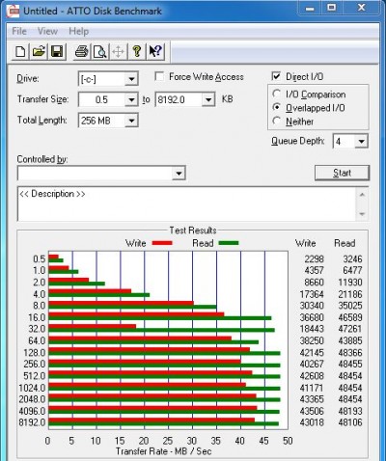Click read value 48106

[x=350, y=422]
